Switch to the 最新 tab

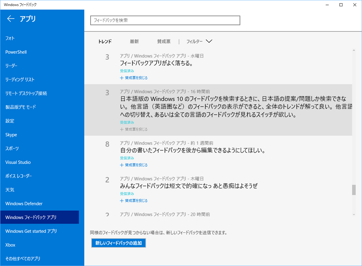click(134, 41)
